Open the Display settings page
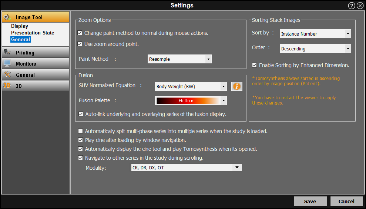This screenshot has height=209, width=366. coord(20,26)
